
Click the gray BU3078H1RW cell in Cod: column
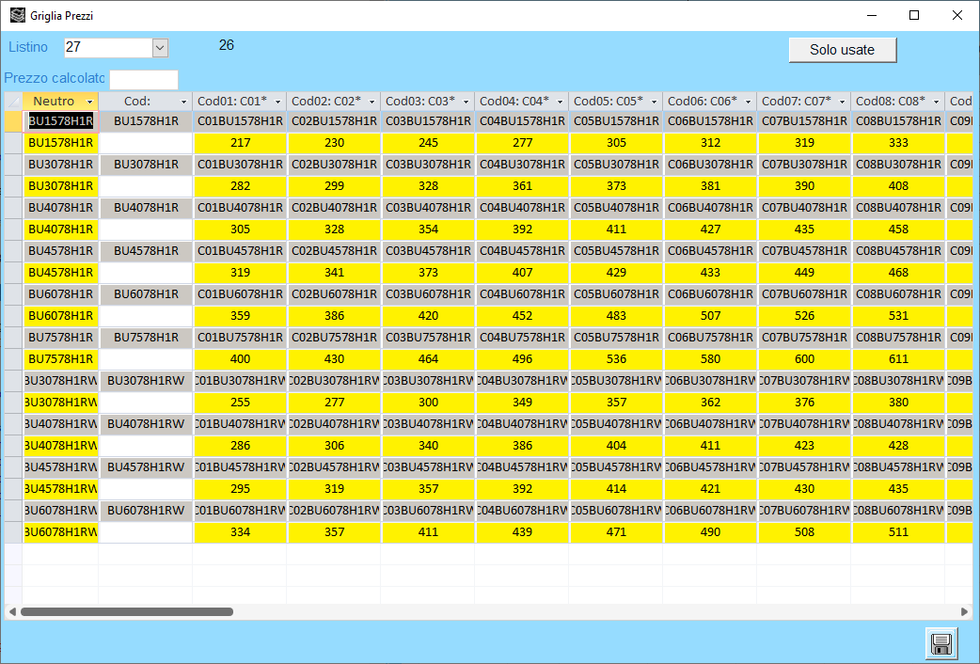coord(146,381)
